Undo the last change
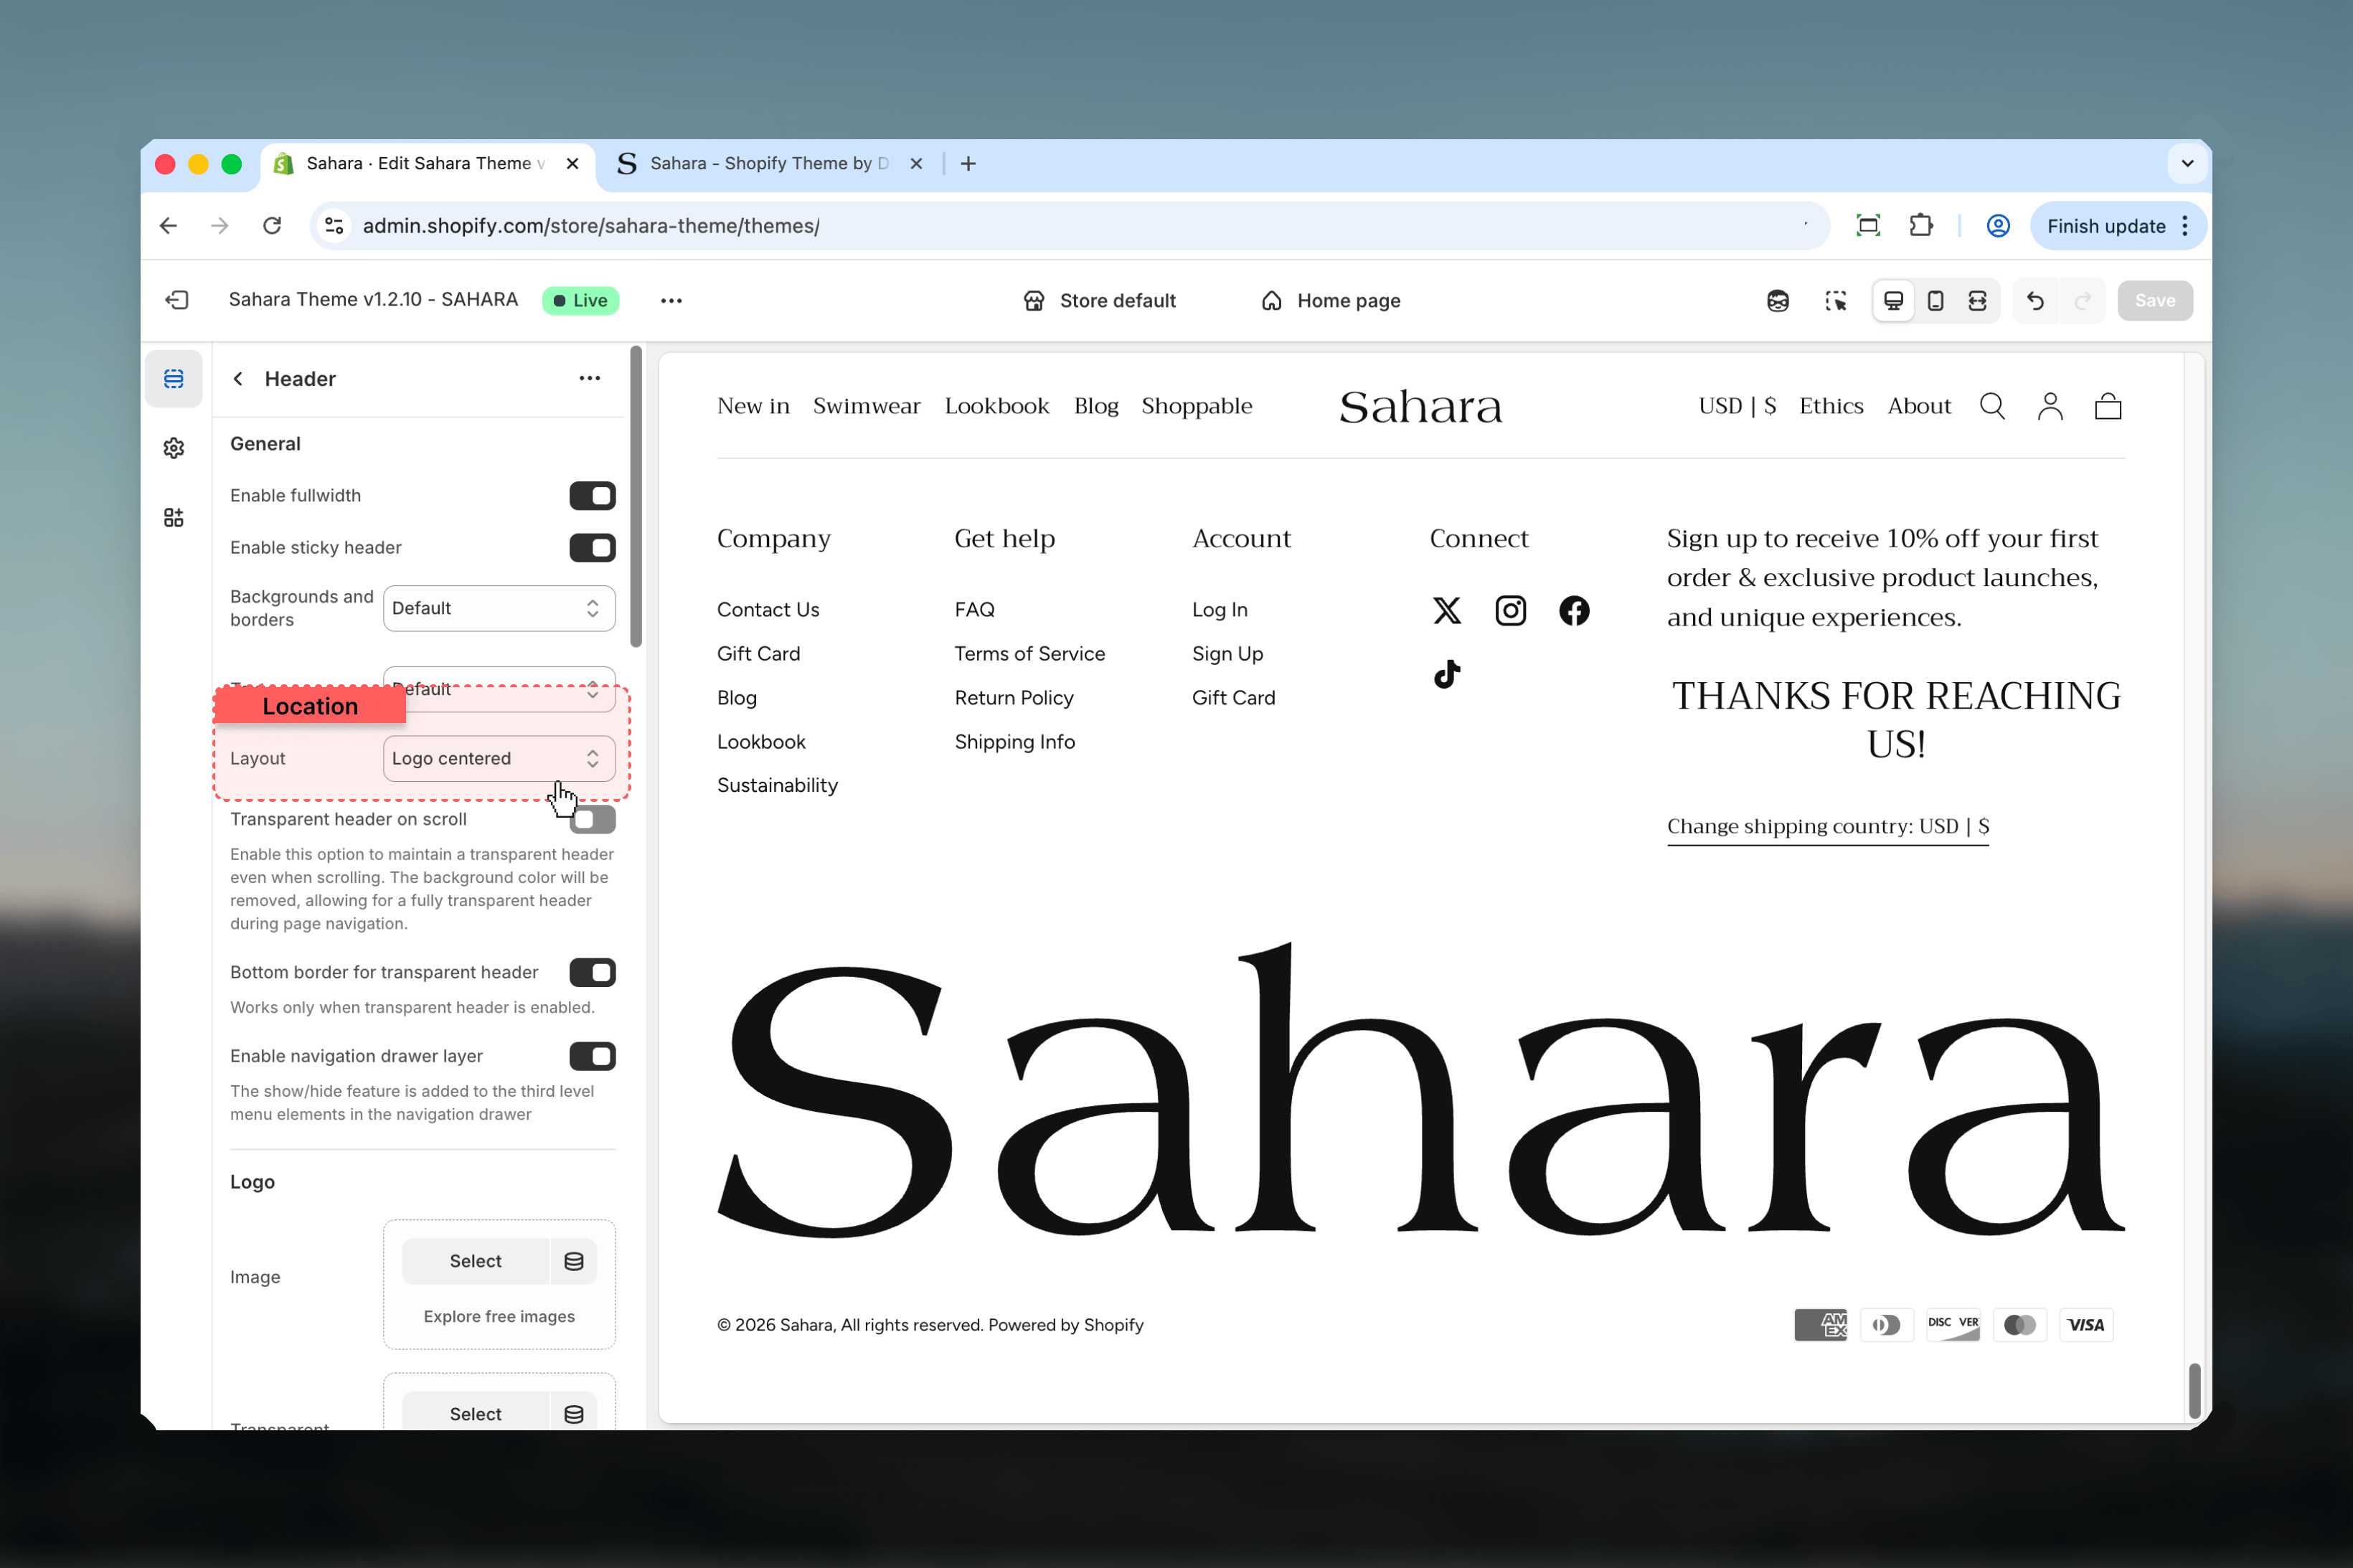Screen dimensions: 2353x1568 pyautogui.click(x=2035, y=300)
